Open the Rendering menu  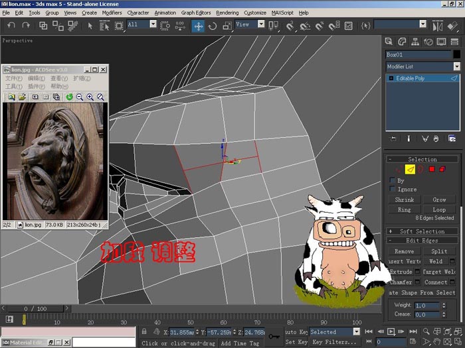[227, 13]
